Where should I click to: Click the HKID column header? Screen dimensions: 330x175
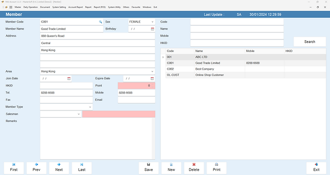[305, 51]
